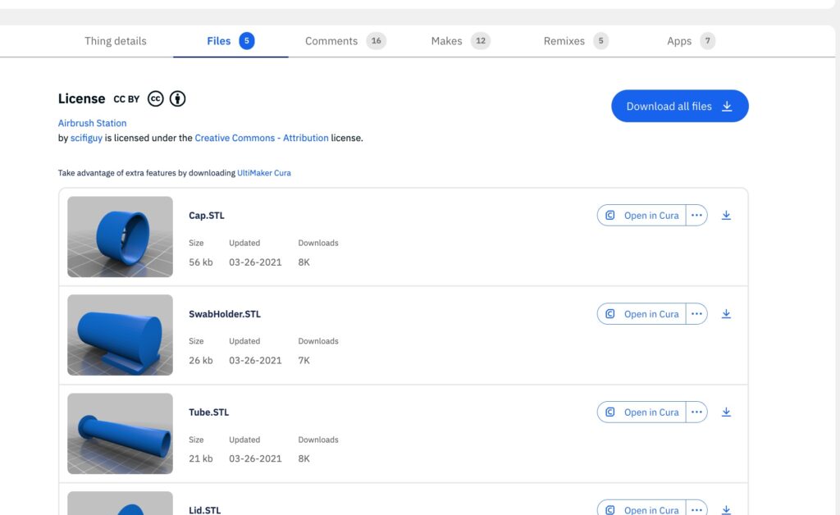Download the Cap.STL file
The image size is (840, 515).
point(726,215)
